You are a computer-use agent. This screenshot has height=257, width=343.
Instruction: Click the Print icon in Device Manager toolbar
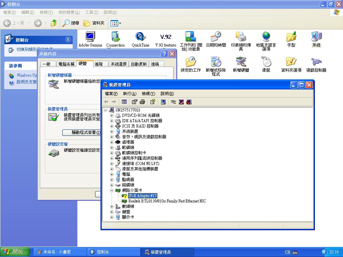[142, 102]
